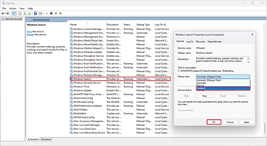Screen dimensions: 267x146
Task: Sort by the Description column header
Action: [114, 25]
